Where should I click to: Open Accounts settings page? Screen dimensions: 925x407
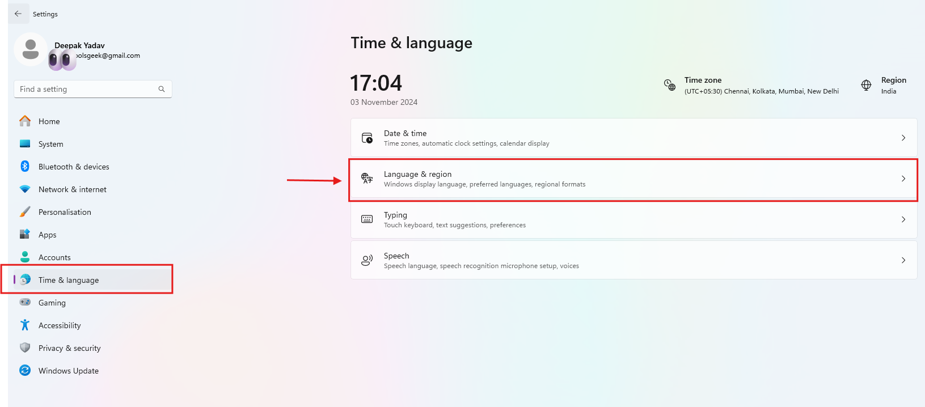[93, 257]
